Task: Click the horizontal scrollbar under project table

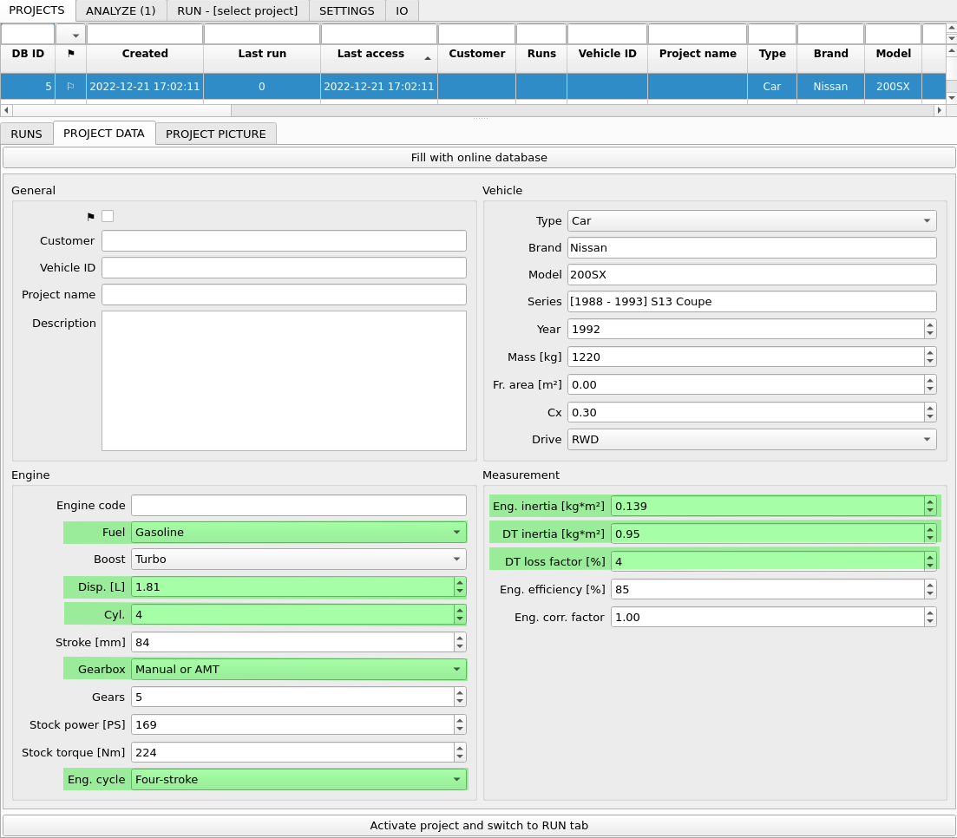Action: [x=121, y=110]
